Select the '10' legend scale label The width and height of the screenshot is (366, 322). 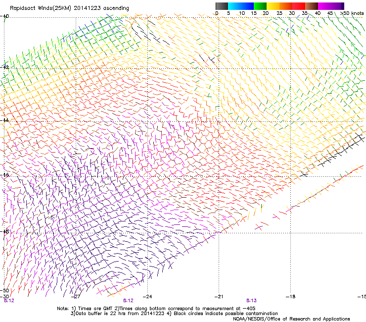pyautogui.click(x=242, y=13)
